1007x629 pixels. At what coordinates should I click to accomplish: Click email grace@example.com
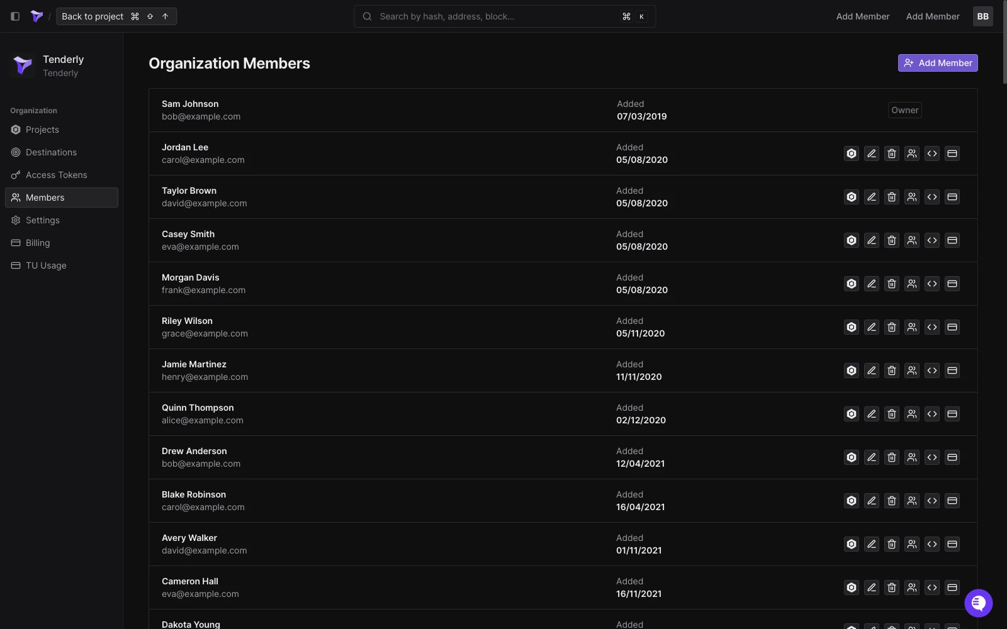tap(205, 333)
